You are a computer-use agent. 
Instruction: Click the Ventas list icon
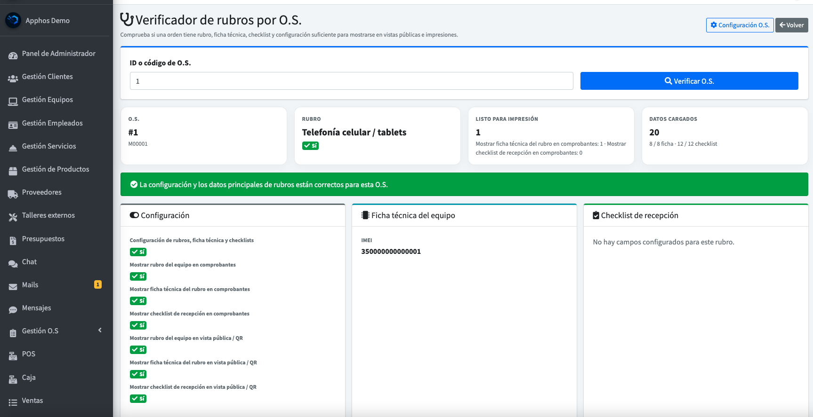[x=13, y=402]
